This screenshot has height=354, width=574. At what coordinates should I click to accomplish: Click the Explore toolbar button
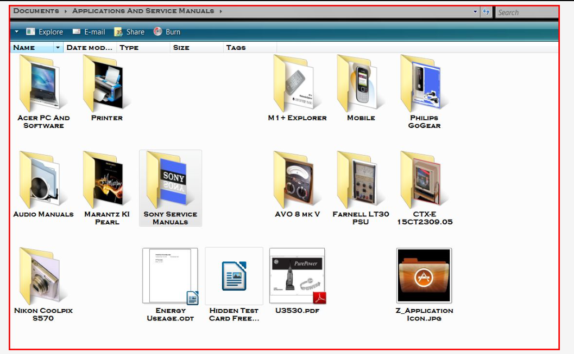(45, 32)
